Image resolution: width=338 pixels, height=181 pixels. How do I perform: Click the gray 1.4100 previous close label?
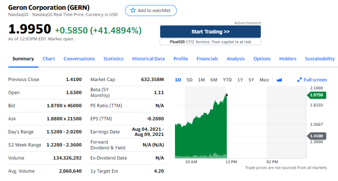pyautogui.click(x=317, y=136)
